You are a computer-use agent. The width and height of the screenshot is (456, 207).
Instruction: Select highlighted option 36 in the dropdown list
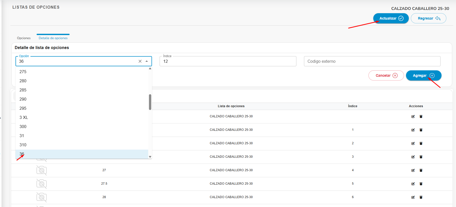(x=82, y=154)
